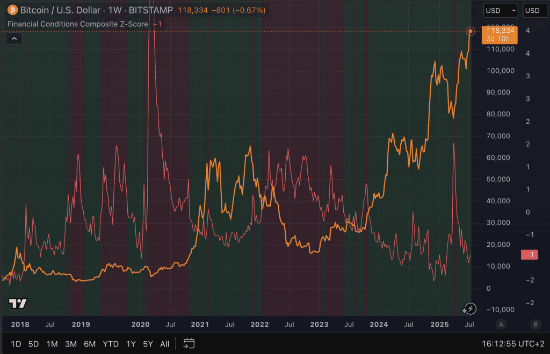Select the 1Y time range

[131, 344]
